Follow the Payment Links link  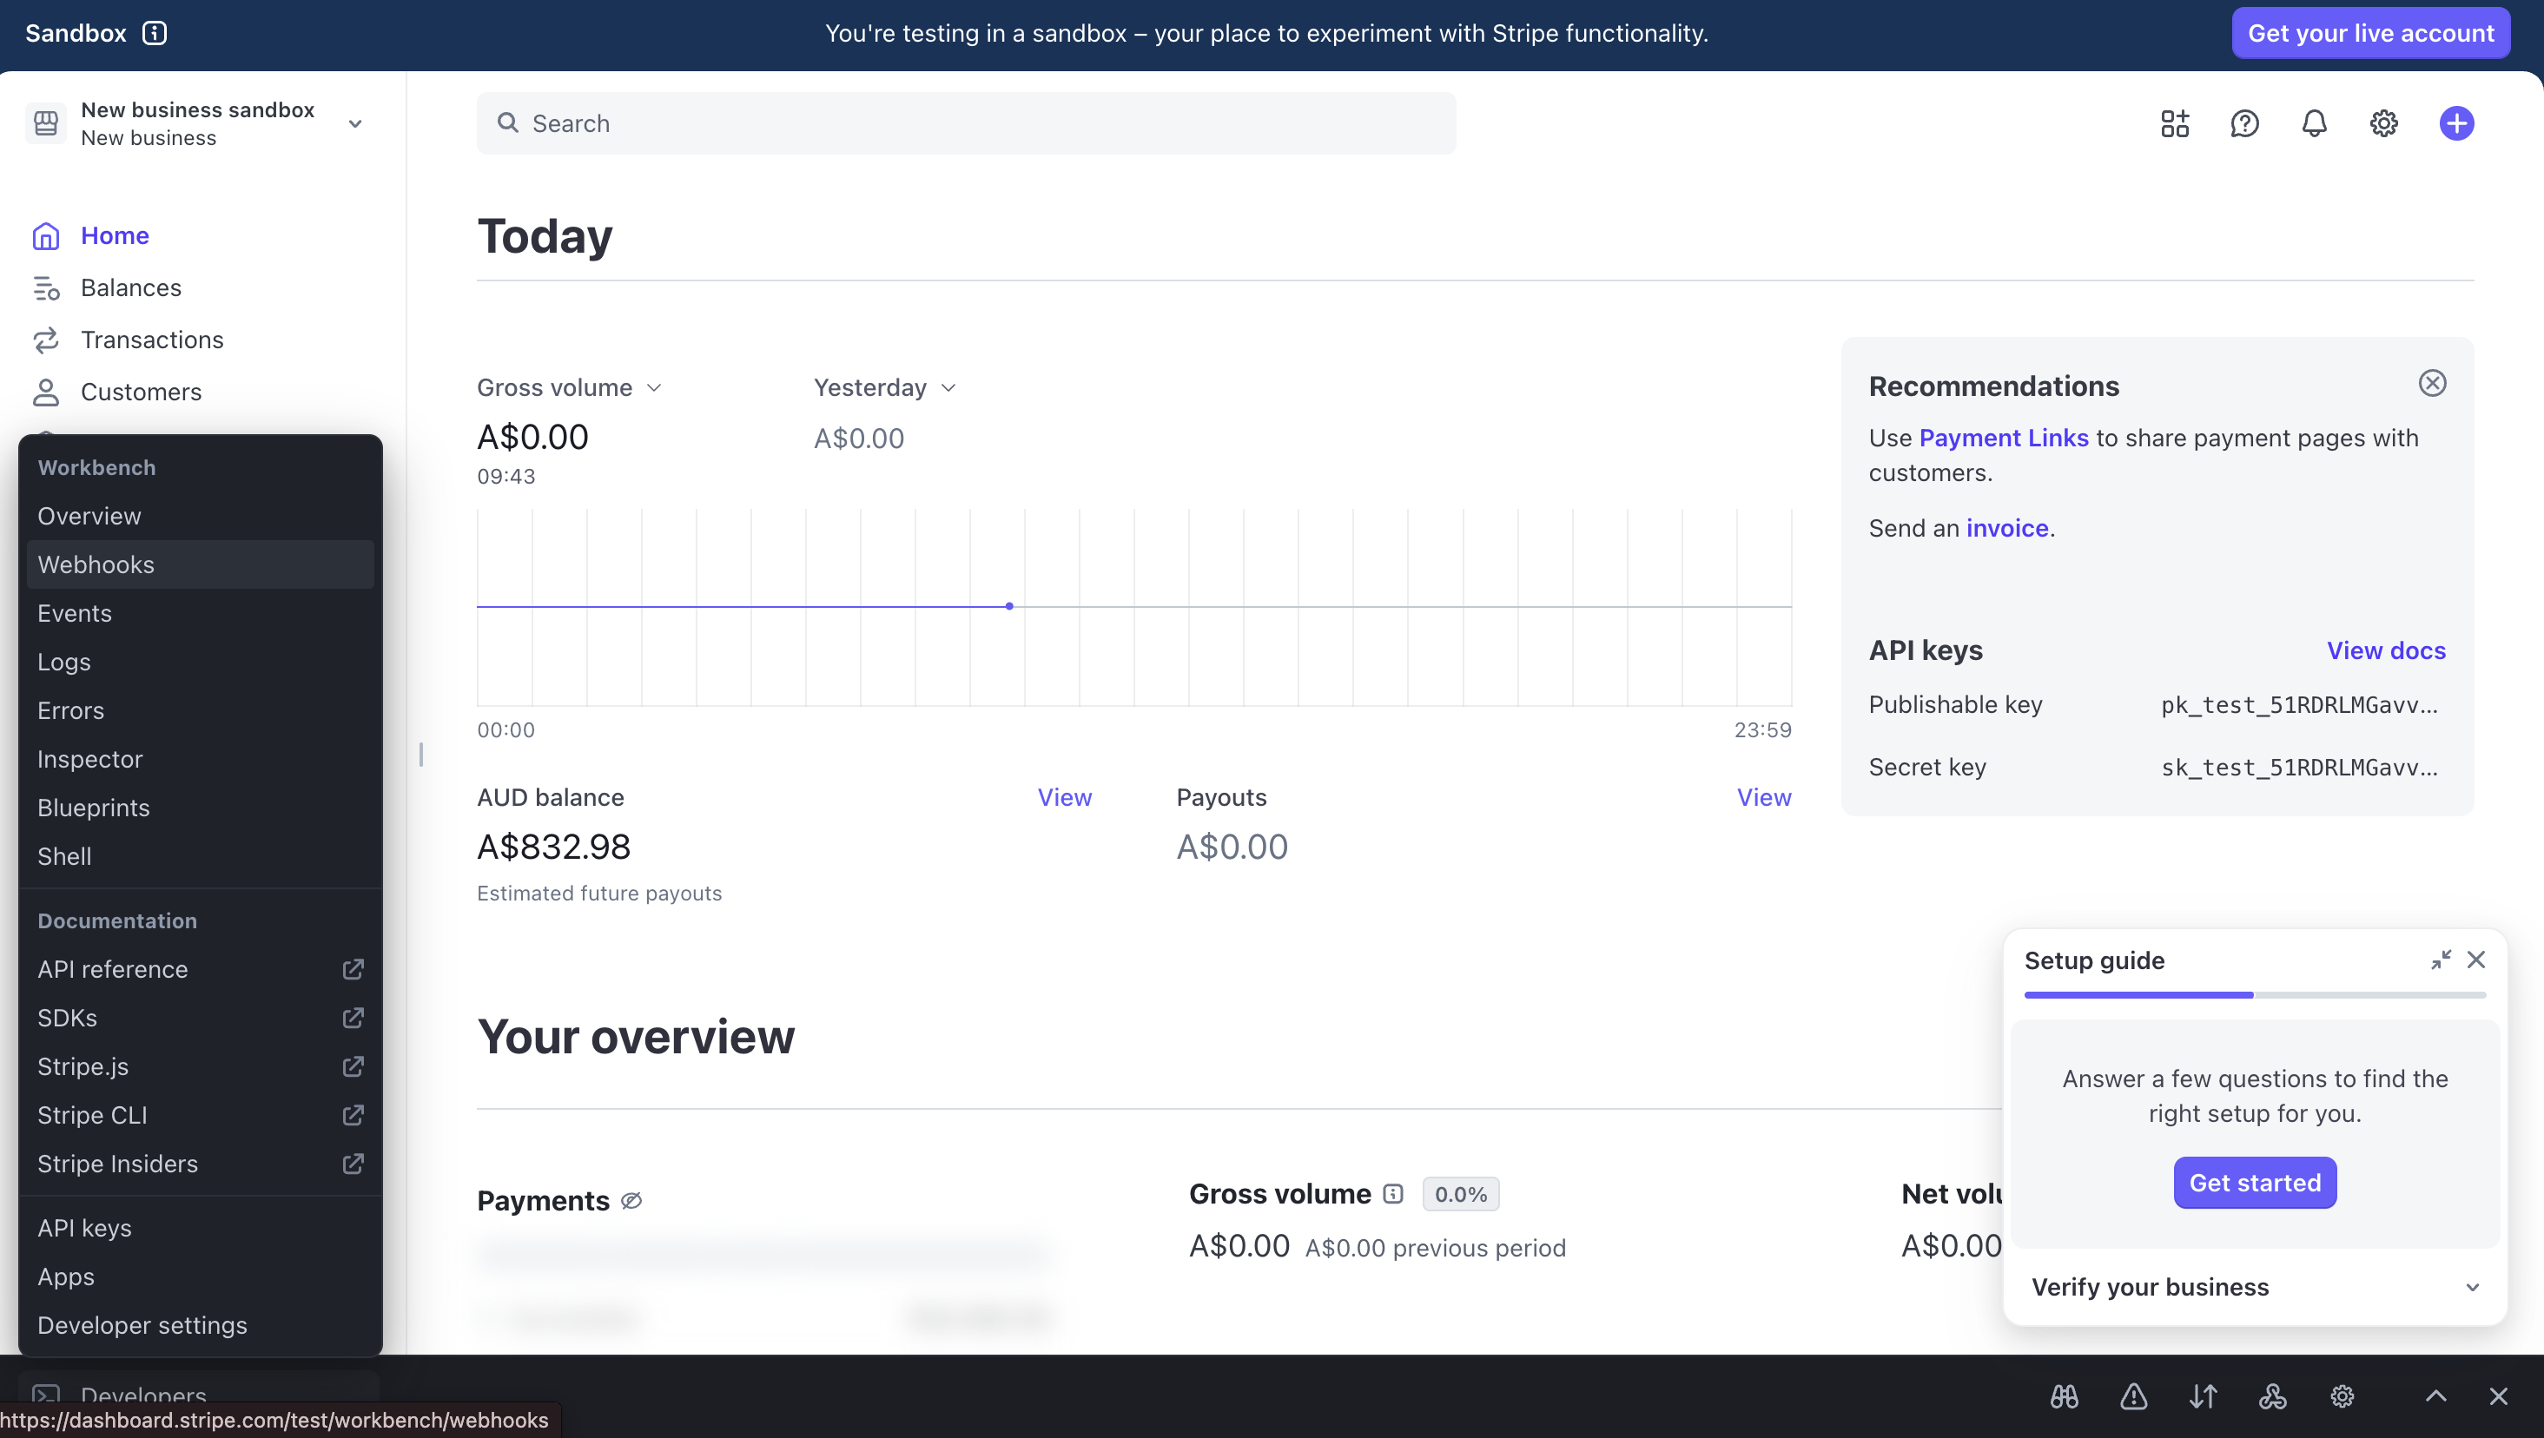pyautogui.click(x=2003, y=438)
